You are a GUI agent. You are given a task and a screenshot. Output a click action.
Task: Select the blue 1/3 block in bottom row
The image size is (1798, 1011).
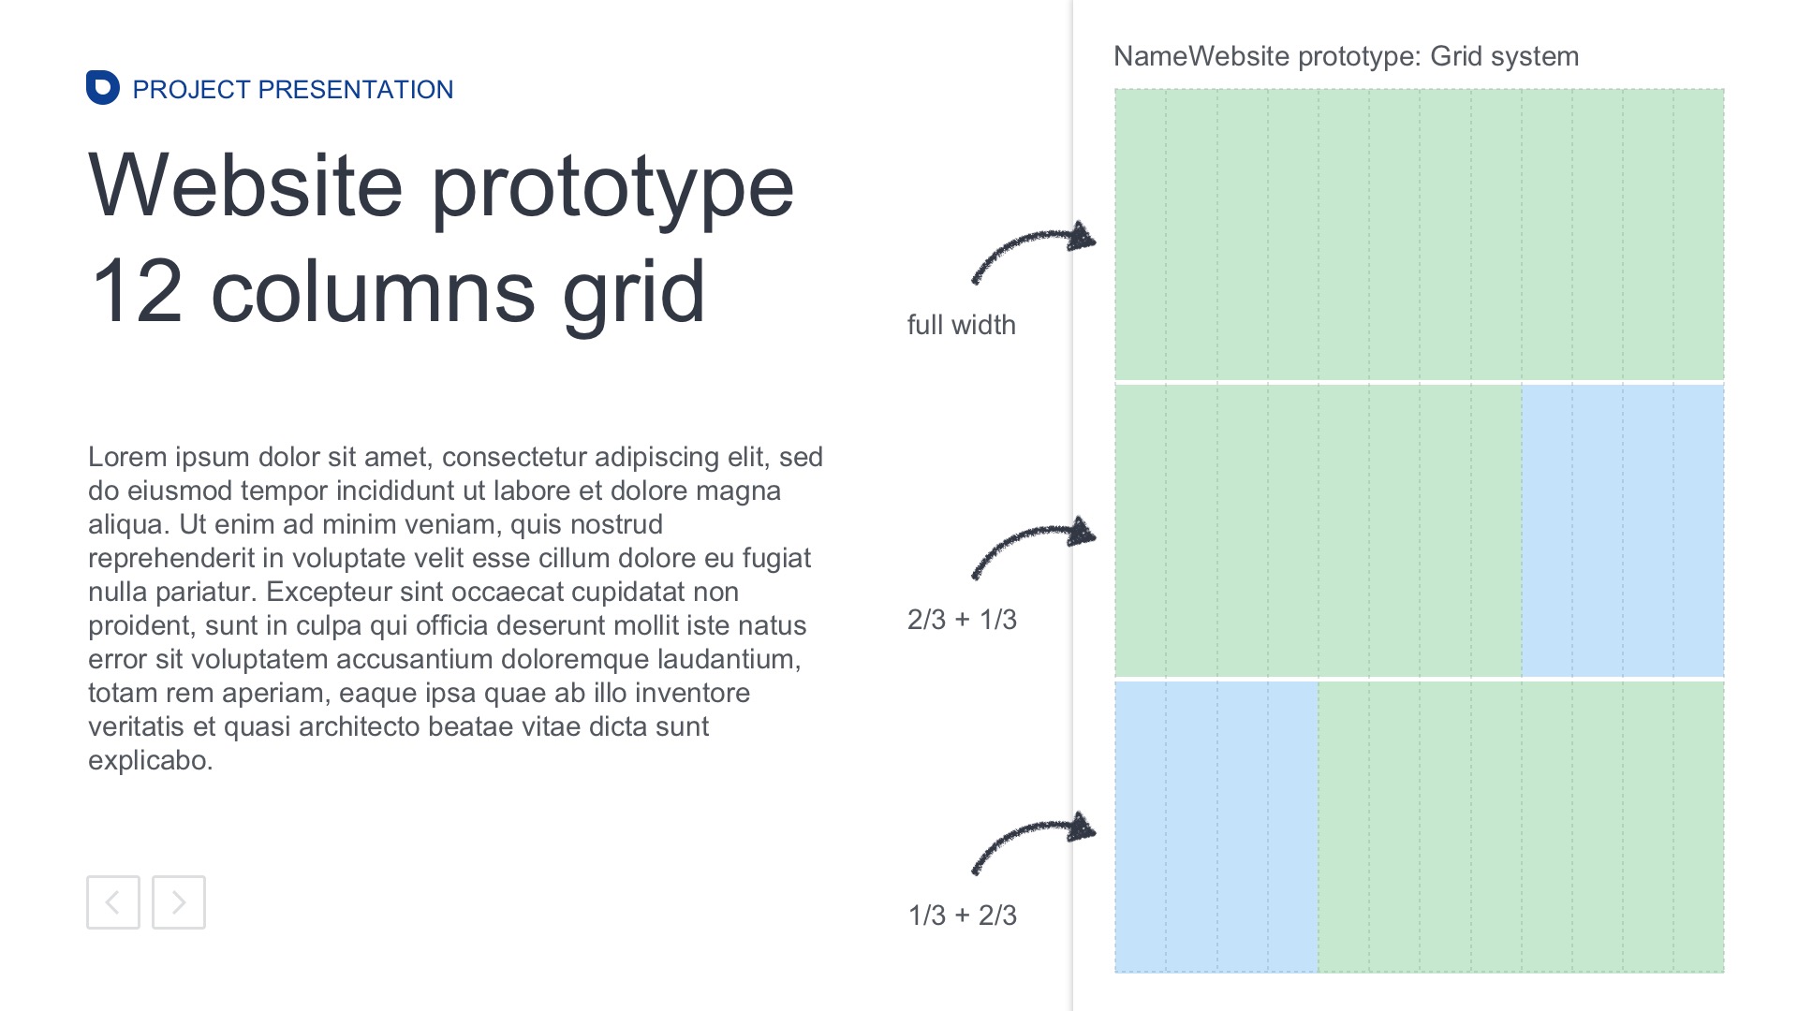(x=1216, y=827)
